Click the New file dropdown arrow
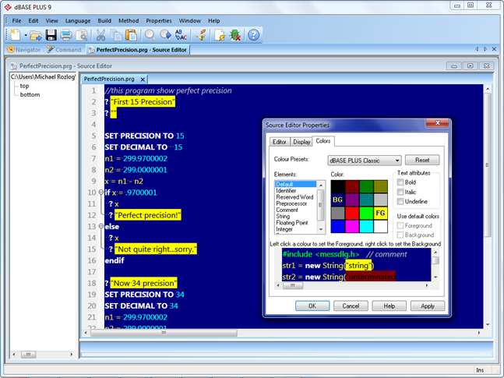Viewport: 504px width, 378px height. pyautogui.click(x=26, y=35)
